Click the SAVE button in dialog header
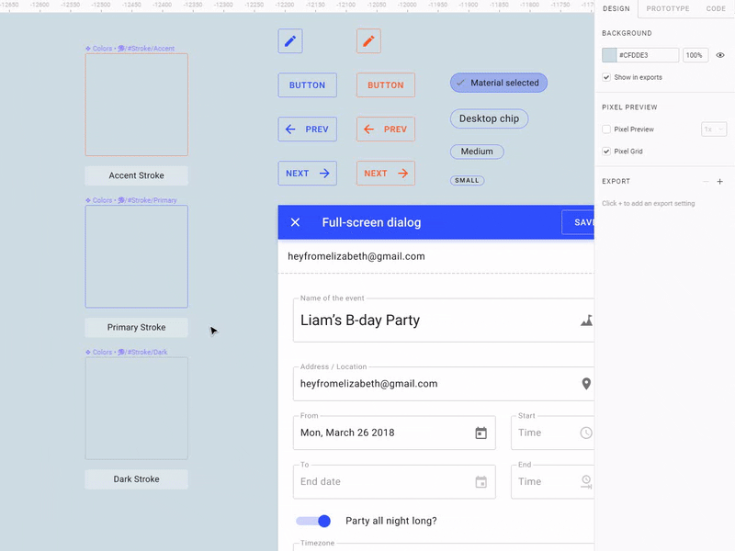The width and height of the screenshot is (735, 551). click(x=578, y=222)
